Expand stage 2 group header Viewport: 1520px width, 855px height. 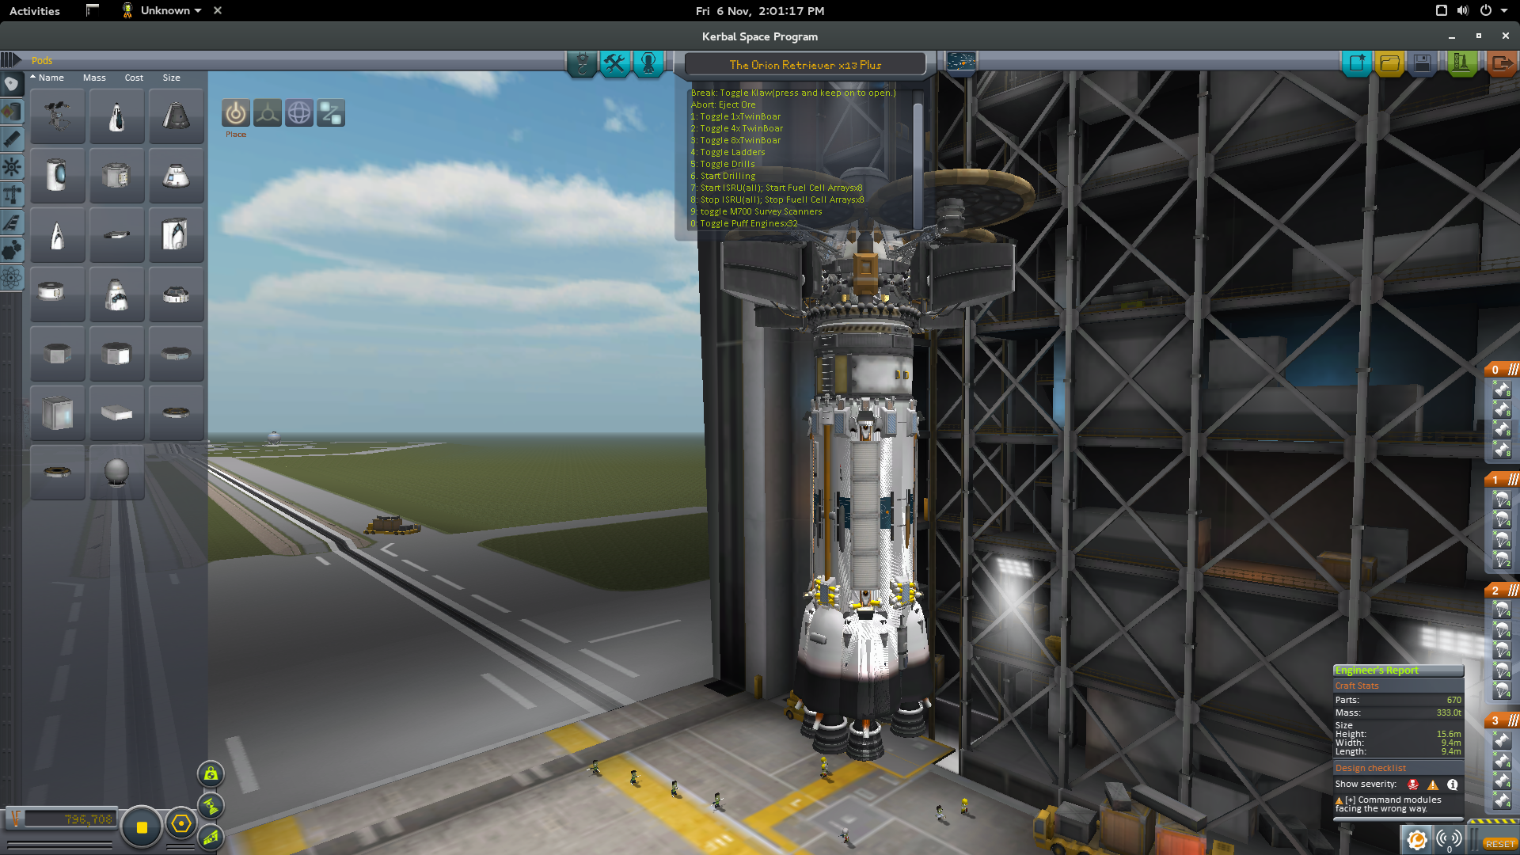[1502, 591]
